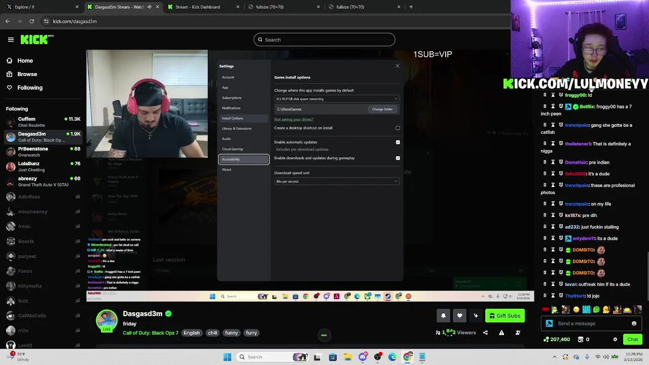Click the chat identity badge icon

549,323
